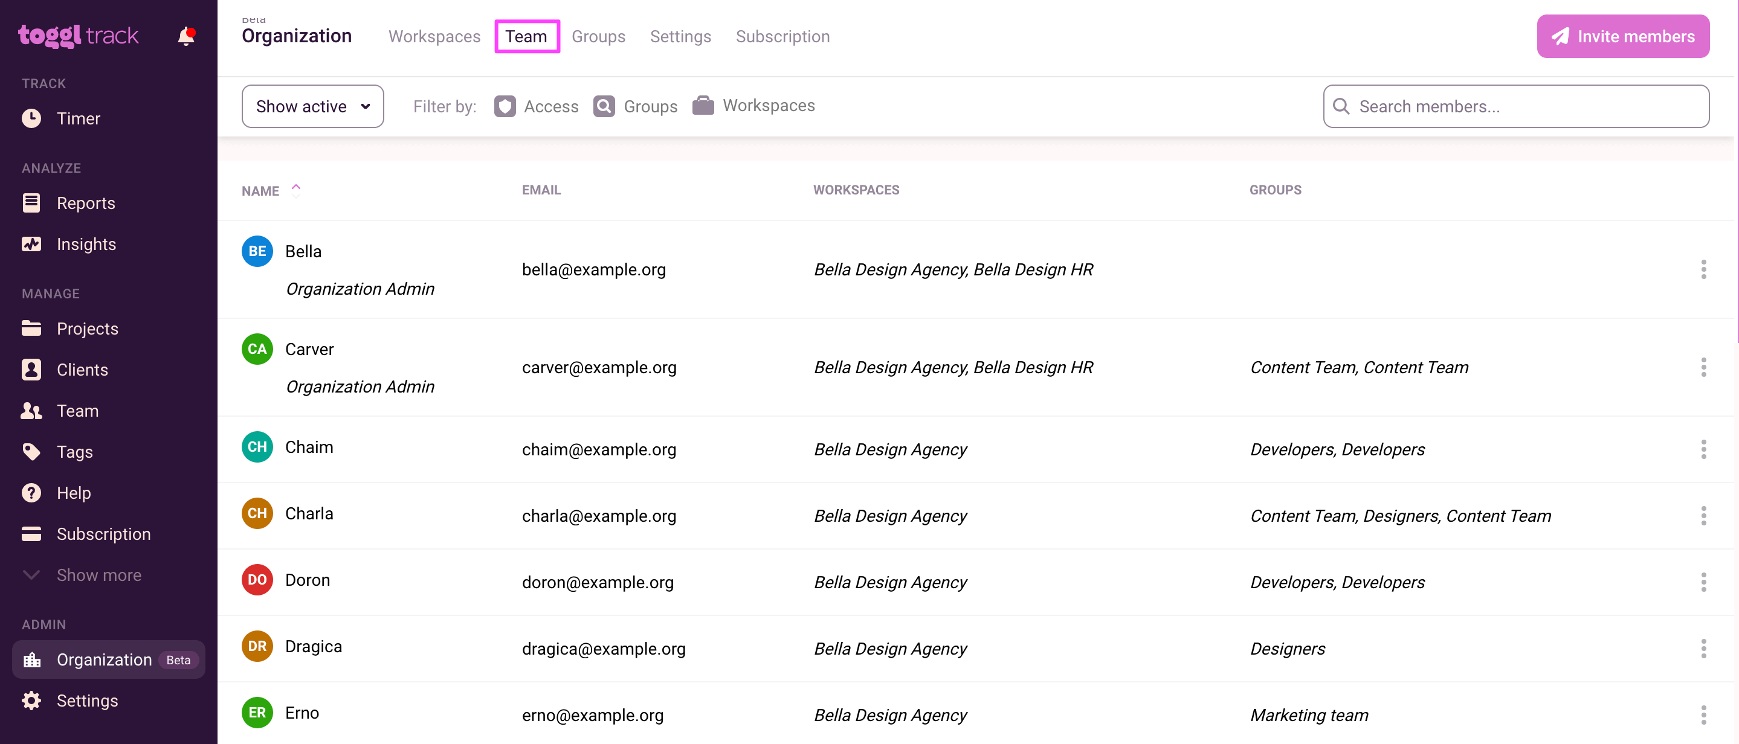Switch to the Workspaces tab
Screen dimensions: 1739x744
(x=434, y=36)
